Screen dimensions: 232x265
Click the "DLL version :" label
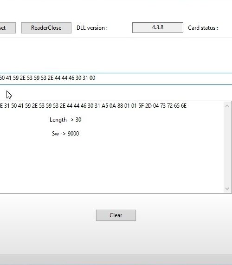tap(92, 28)
